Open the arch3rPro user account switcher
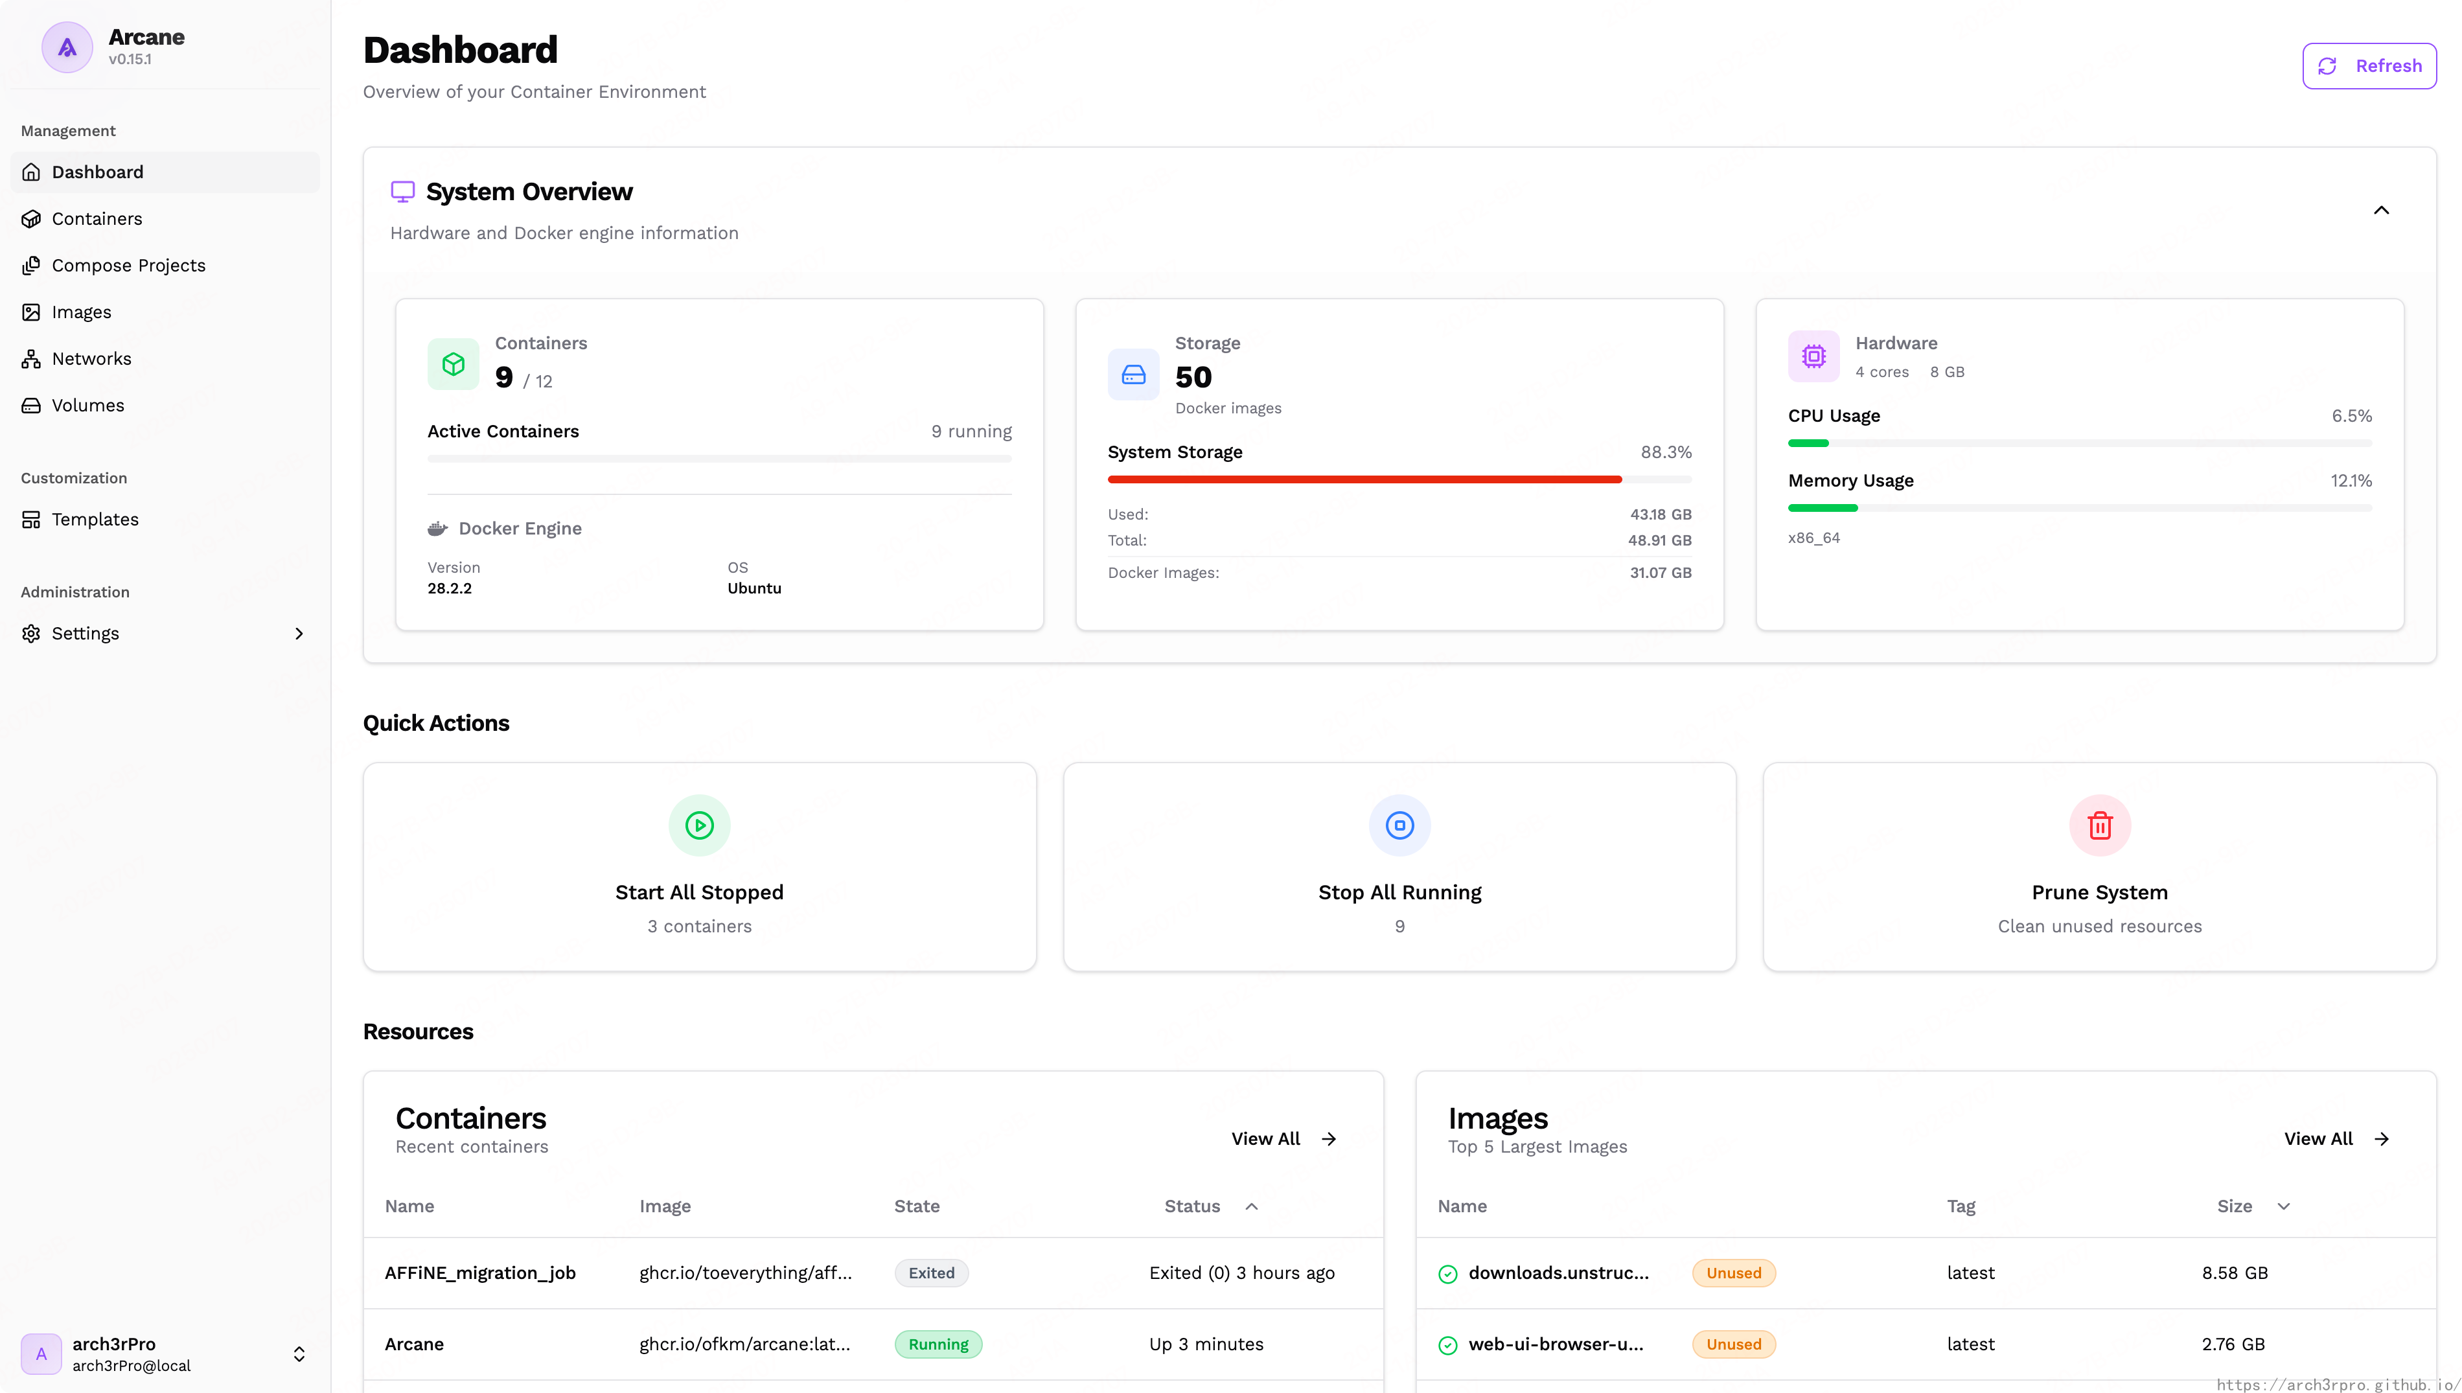This screenshot has height=1393, width=2462. click(299, 1353)
